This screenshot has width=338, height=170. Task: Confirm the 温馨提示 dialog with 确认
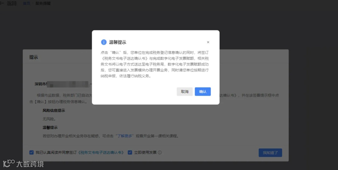click(x=202, y=92)
